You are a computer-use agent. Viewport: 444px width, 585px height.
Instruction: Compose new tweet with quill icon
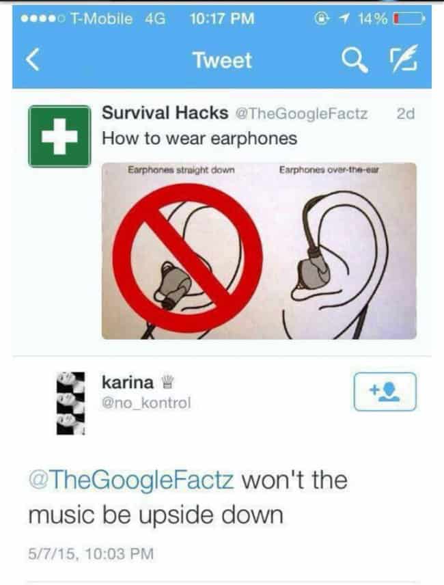[404, 59]
